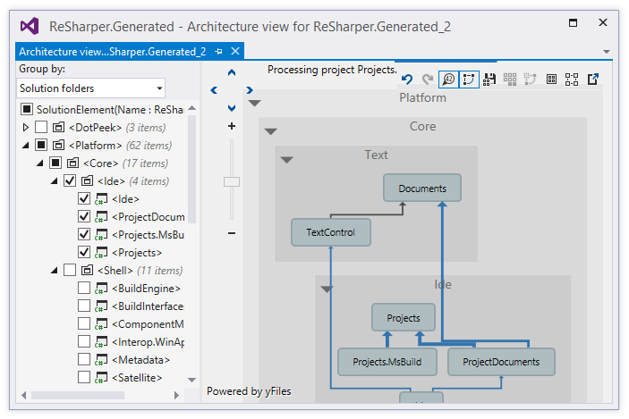Click the Documents node in the diagram
This screenshot has height=419, width=629.
click(422, 189)
